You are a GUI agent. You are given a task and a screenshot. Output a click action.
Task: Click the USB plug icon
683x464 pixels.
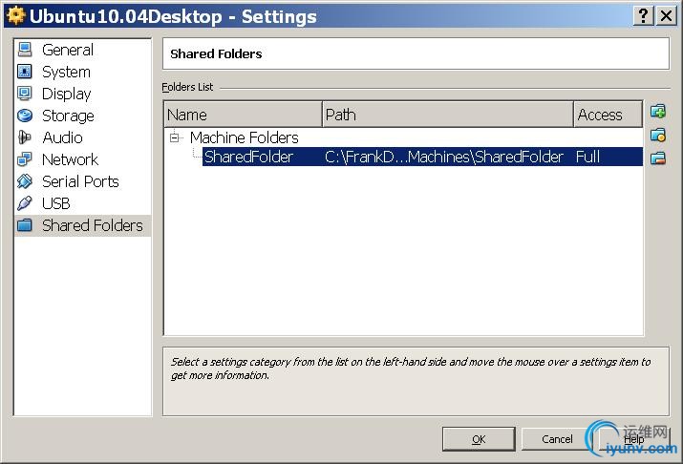click(25, 203)
